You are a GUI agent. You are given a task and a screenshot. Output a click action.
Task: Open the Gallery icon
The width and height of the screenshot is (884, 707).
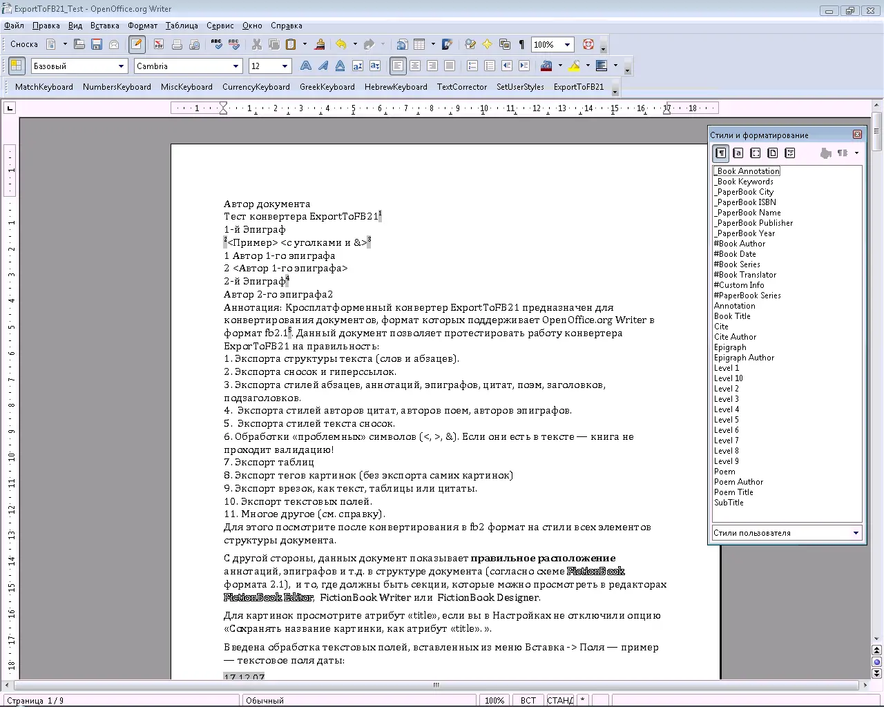[505, 44]
